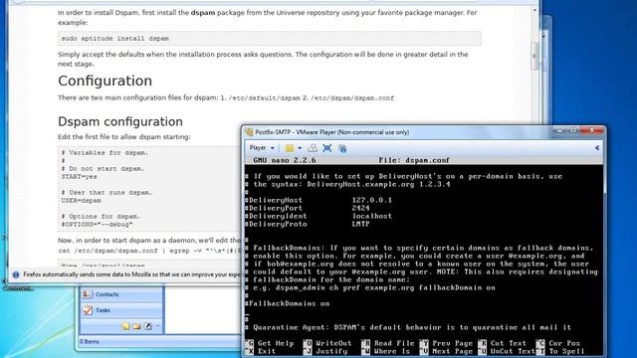Click 'File: dspam.conf' in nano title bar
637x358 pixels.
[x=414, y=160]
